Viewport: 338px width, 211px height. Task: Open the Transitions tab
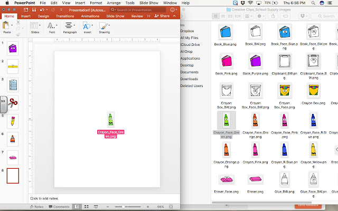pyautogui.click(x=65, y=16)
